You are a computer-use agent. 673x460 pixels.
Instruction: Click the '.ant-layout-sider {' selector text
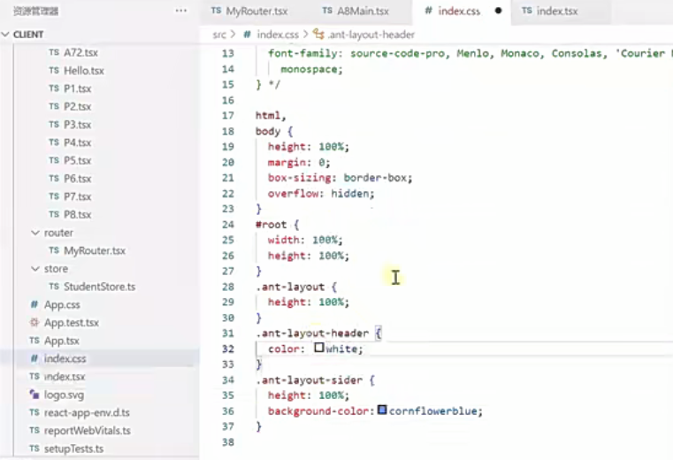[x=315, y=380]
